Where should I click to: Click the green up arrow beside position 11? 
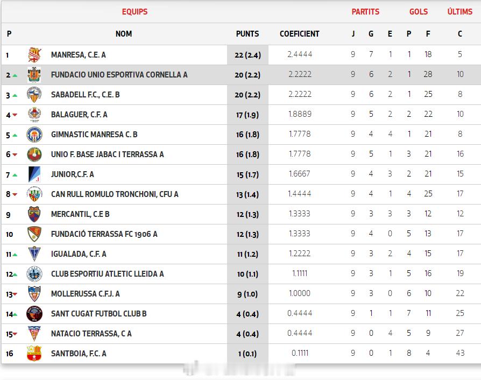(x=15, y=255)
